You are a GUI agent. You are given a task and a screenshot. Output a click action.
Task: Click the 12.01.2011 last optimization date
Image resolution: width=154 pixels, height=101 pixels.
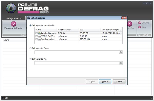point(111,33)
